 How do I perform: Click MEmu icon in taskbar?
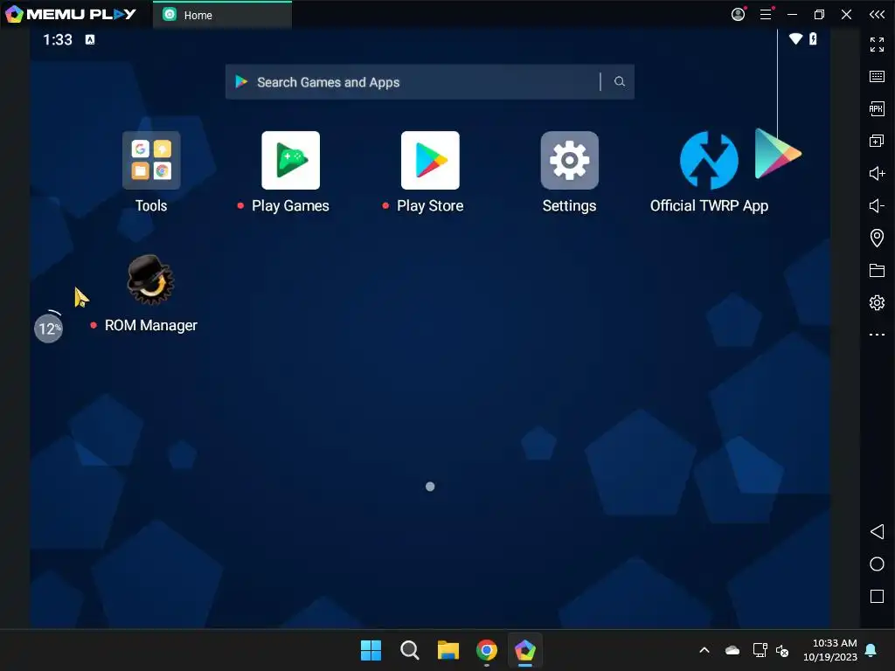(525, 650)
